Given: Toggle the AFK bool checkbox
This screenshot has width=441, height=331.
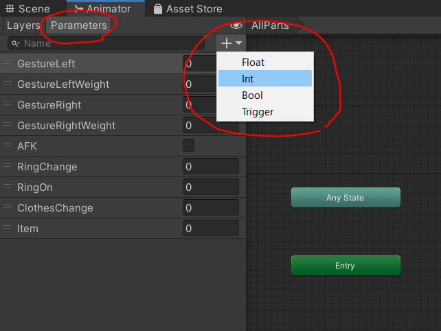Looking at the screenshot, I should tap(188, 146).
